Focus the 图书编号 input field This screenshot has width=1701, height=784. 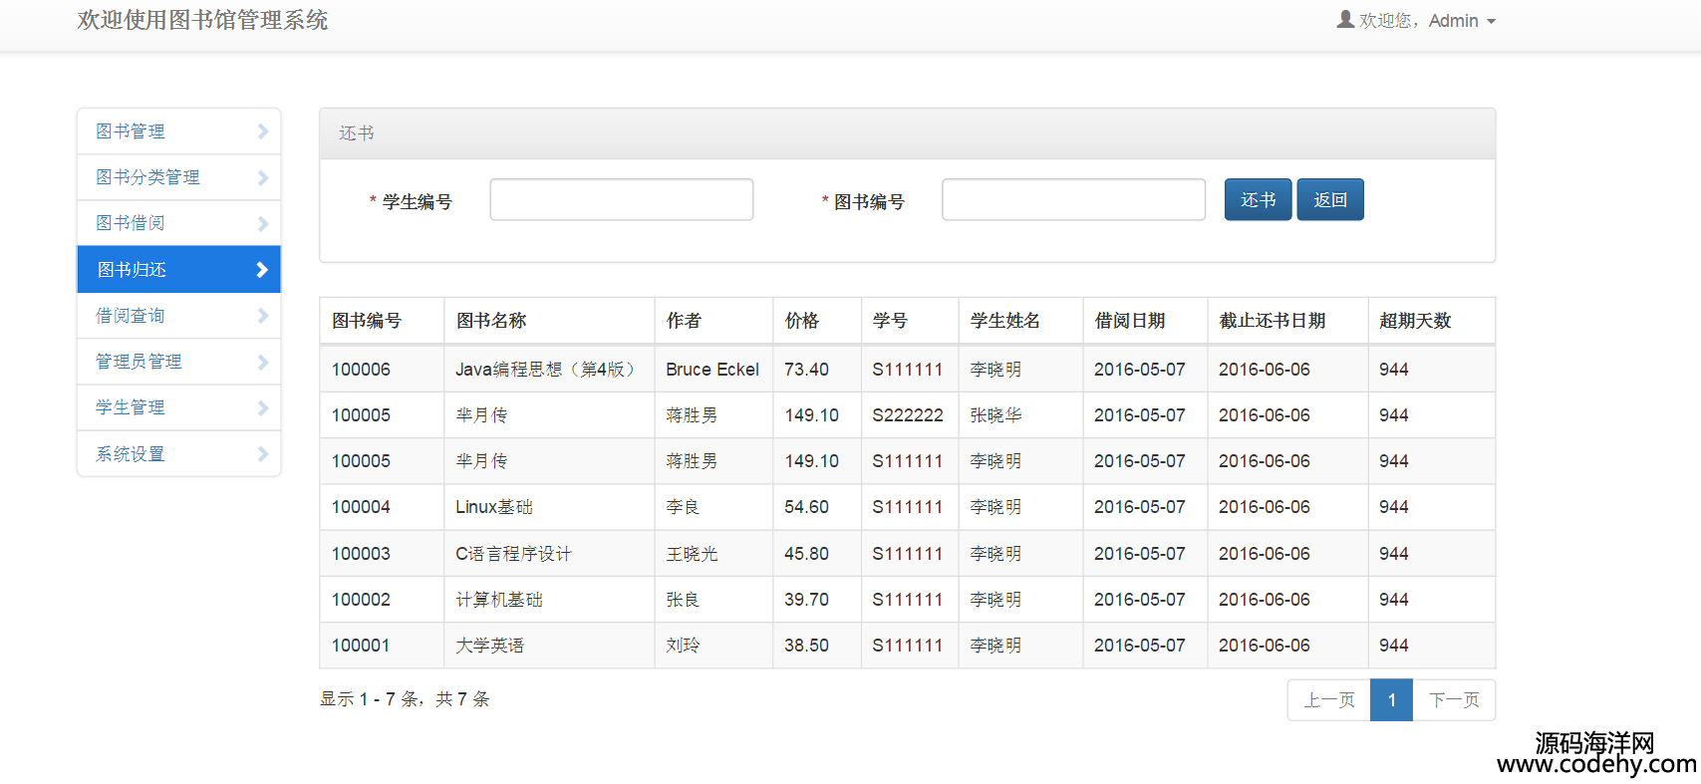(x=1073, y=200)
